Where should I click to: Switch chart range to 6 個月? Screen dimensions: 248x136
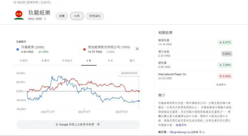[x=46, y=61]
